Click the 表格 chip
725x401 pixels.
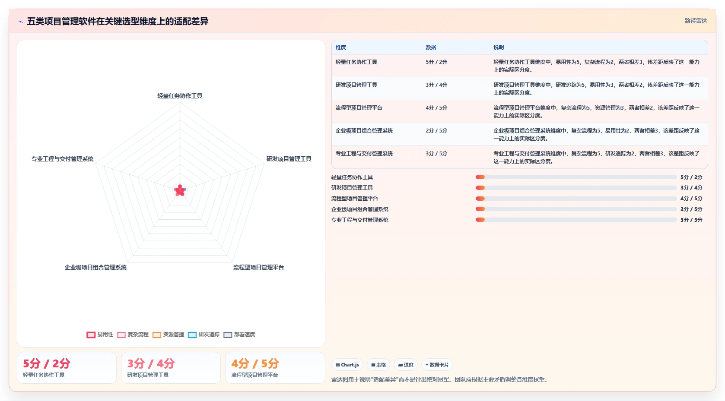pyautogui.click(x=378, y=365)
